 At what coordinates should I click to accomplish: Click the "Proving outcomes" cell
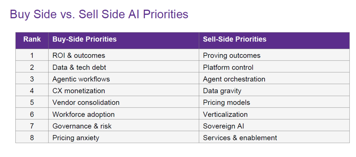coord(232,56)
